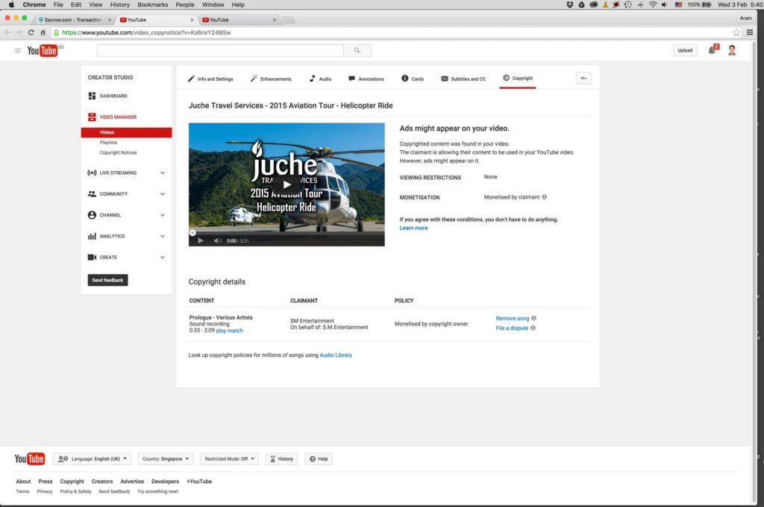Play the video using the player's play icon

[200, 241]
